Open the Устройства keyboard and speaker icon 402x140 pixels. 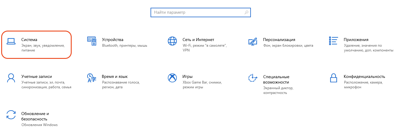[x=91, y=41]
